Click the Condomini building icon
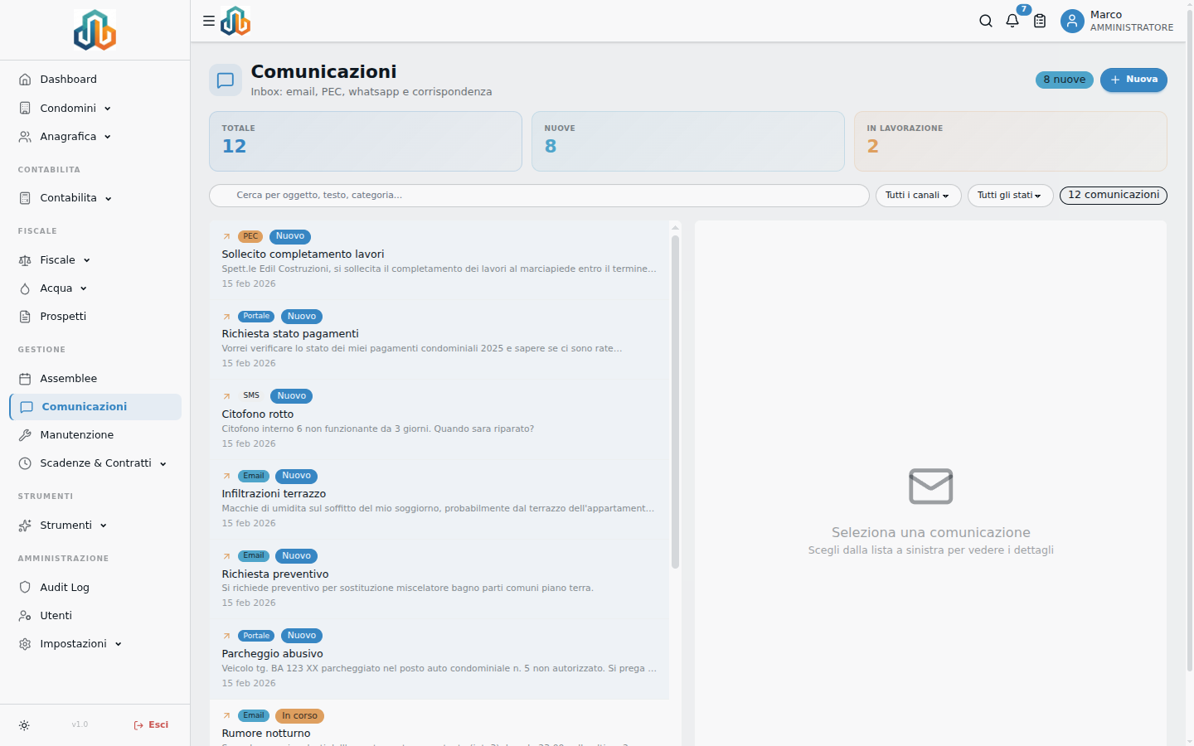The width and height of the screenshot is (1194, 746). point(25,108)
